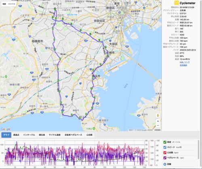The height and width of the screenshot is (169, 202).
Task: Open the インターバル tab
Action: tap(29, 135)
